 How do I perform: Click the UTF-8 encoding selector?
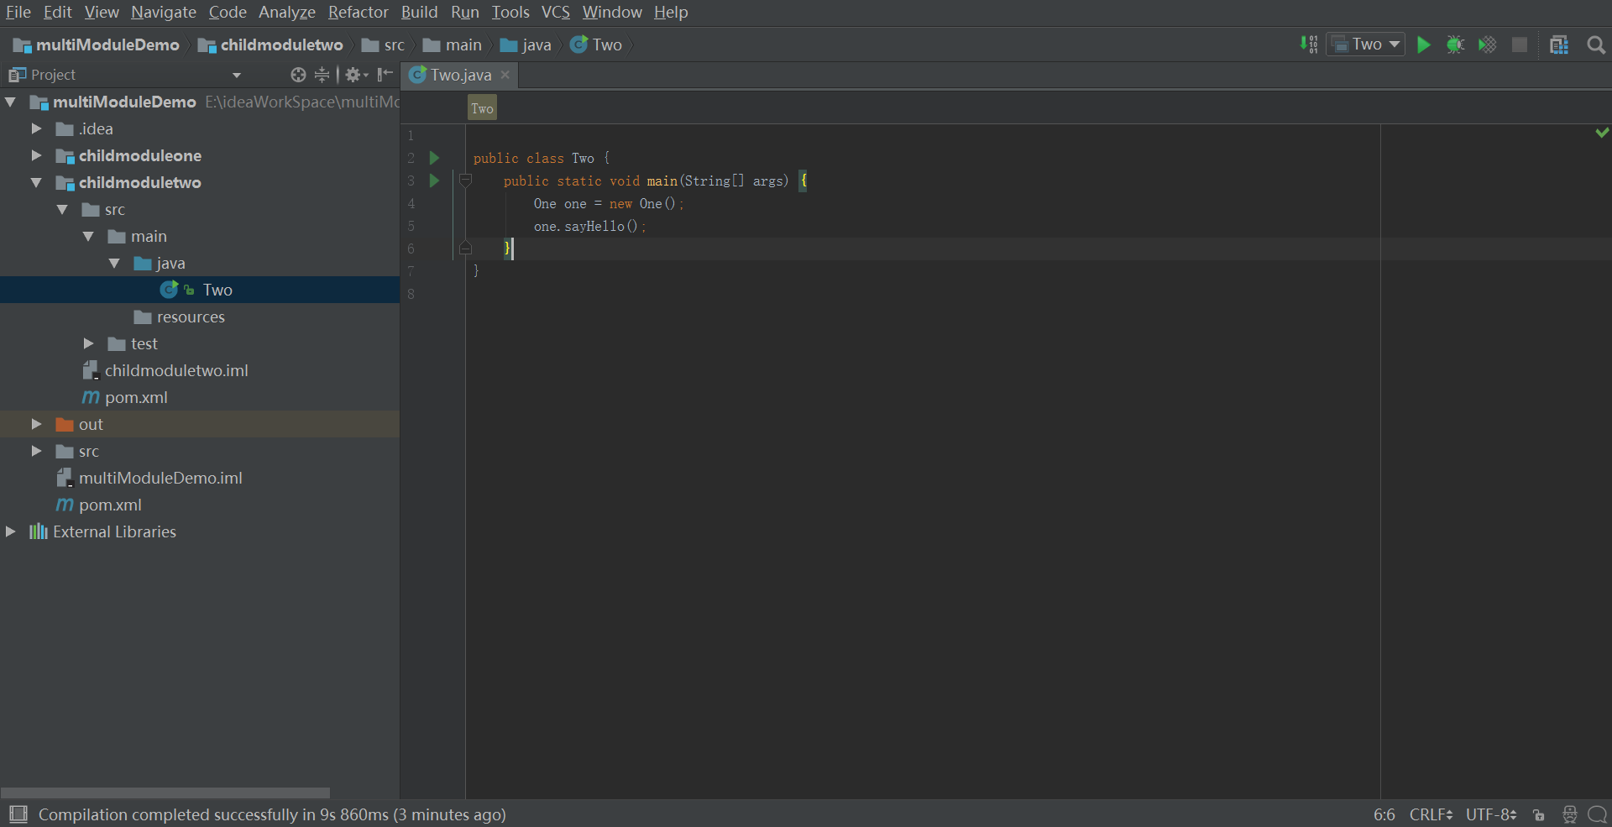pos(1490,815)
